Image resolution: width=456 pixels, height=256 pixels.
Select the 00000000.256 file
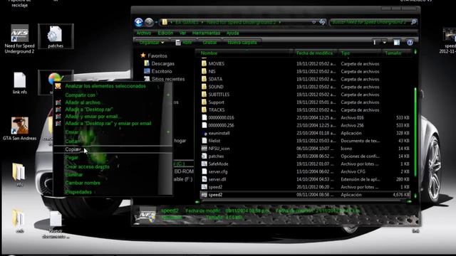(221, 125)
